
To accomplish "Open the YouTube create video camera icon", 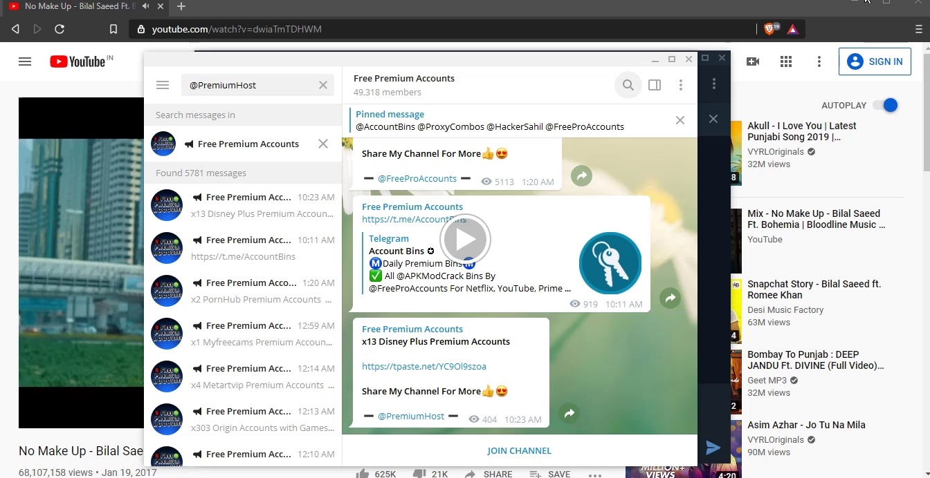I will point(753,61).
